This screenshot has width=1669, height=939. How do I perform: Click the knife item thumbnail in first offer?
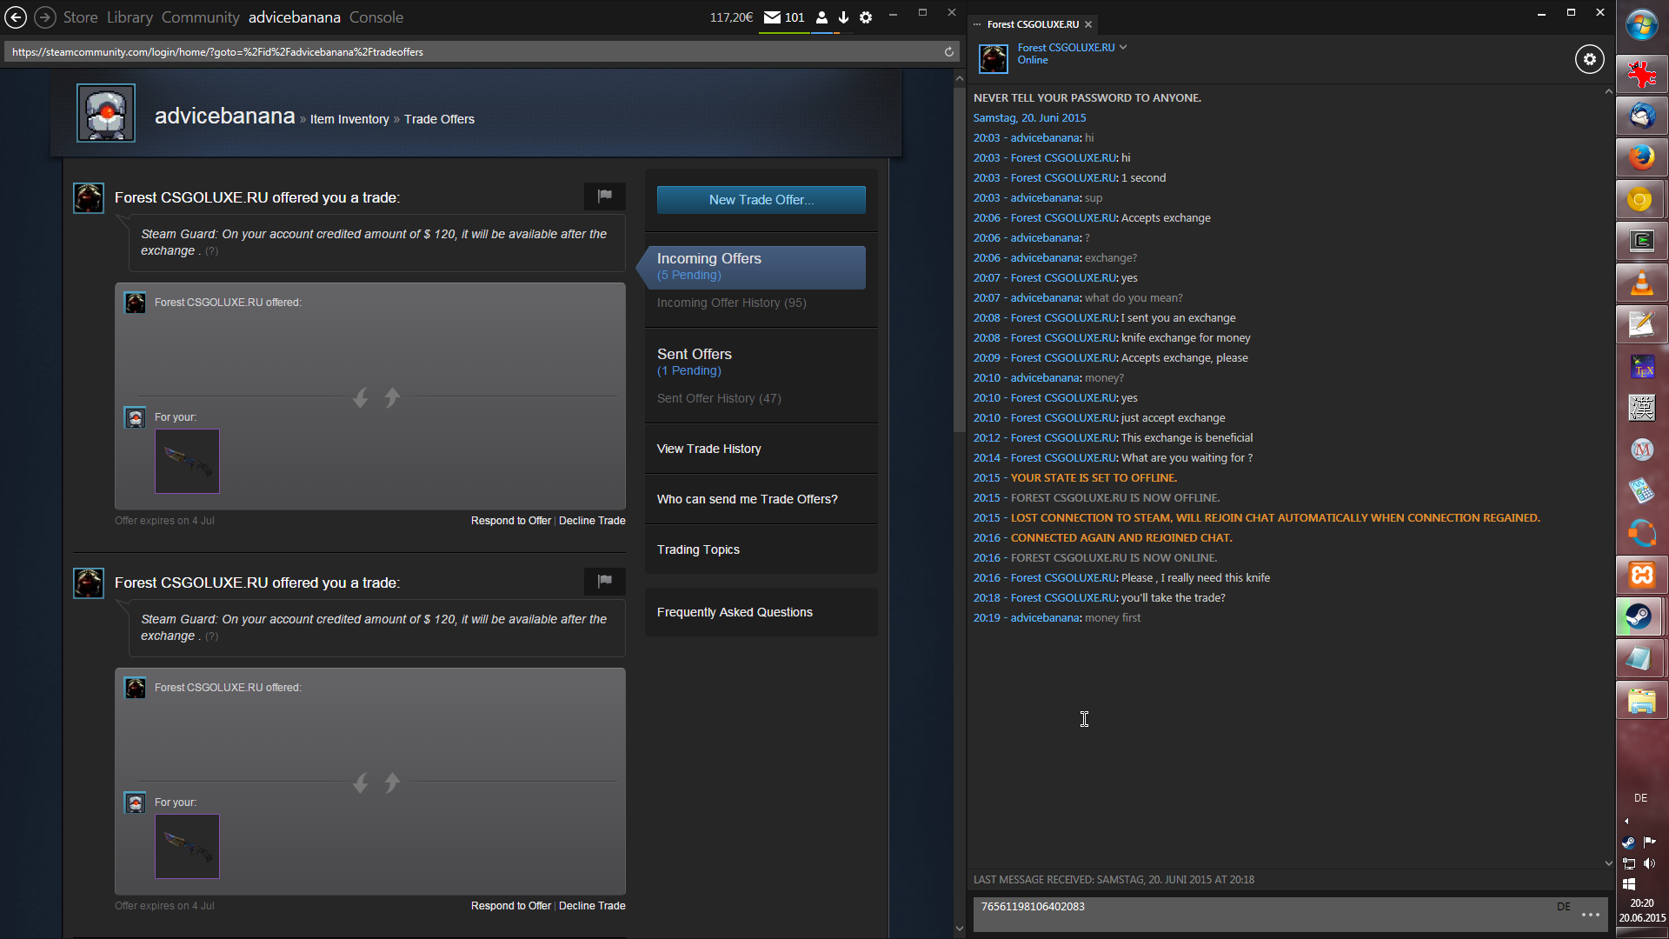coord(187,461)
